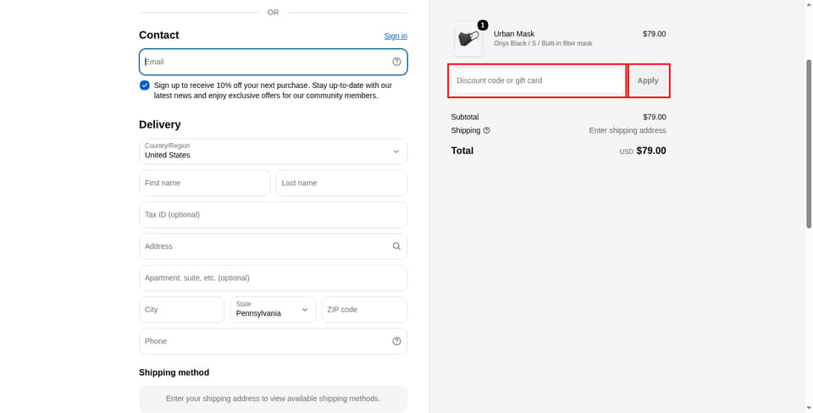Click the Contact heading
Viewport: 813px width, 413px height.
[158, 35]
